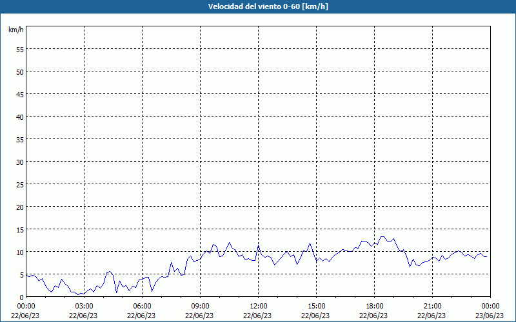Select the y-axis value 15
This screenshot has width=516, height=322.
(x=20, y=229)
